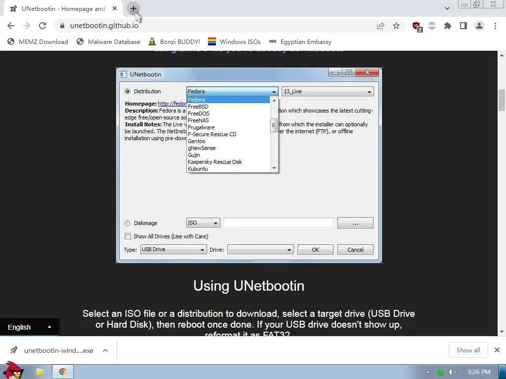This screenshot has width=506, height=379.
Task: Switch to Chrome taskbar button
Action: coord(63,372)
